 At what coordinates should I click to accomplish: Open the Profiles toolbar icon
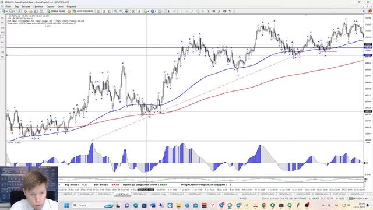pos(10,11)
